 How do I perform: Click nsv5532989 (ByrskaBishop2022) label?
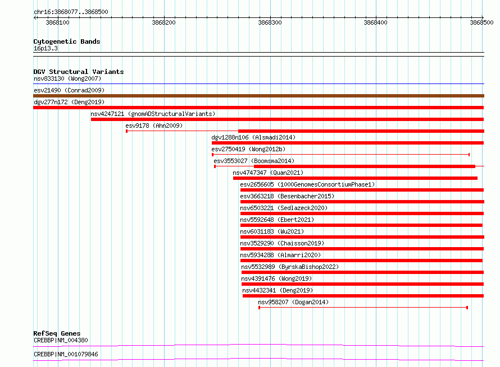(x=290, y=267)
